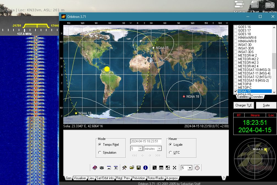Expand the toolbar dropdown showing 5
277x185 pixels.
pyautogui.click(x=190, y=168)
